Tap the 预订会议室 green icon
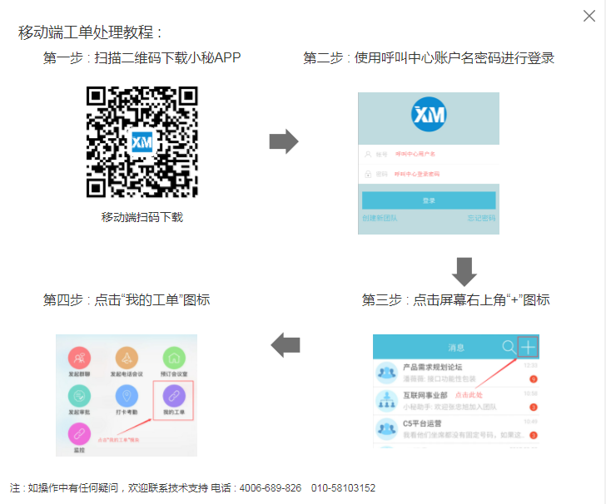Screen dimensions: 606x504 pyautogui.click(x=174, y=358)
